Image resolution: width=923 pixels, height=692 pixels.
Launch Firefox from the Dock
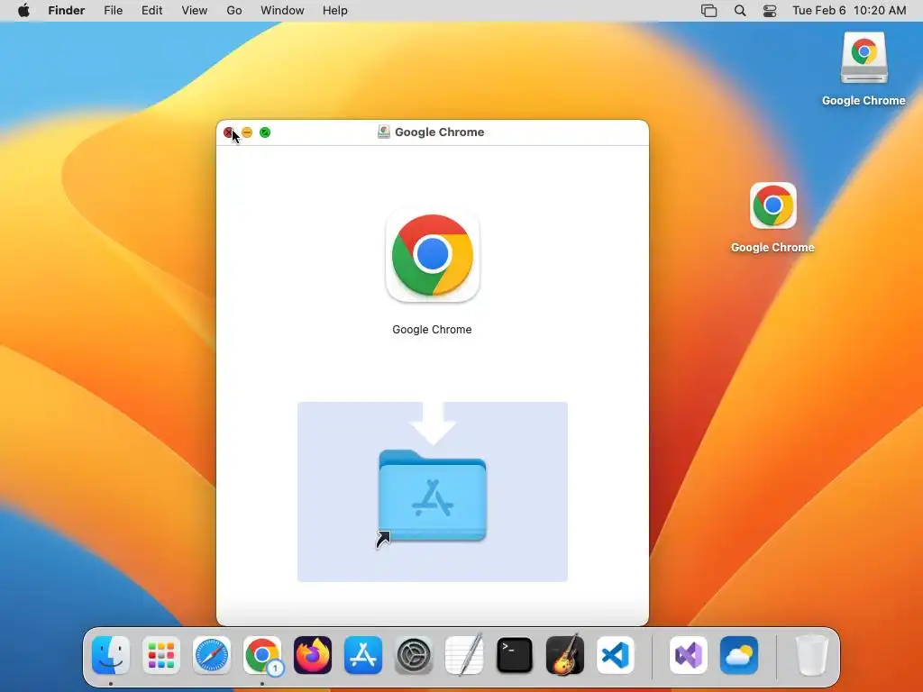(x=313, y=655)
